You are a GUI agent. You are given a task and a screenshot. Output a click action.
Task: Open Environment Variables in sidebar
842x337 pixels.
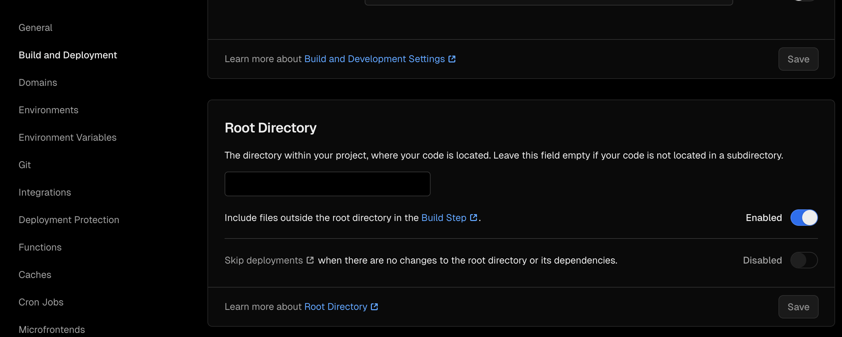[x=68, y=137]
